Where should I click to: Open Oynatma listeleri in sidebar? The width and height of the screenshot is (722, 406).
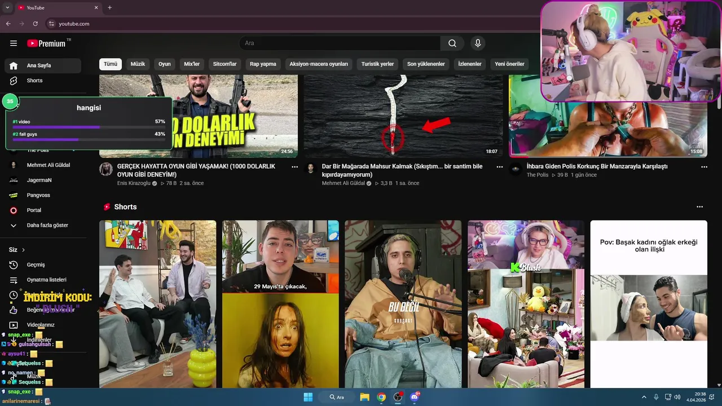[43, 280]
